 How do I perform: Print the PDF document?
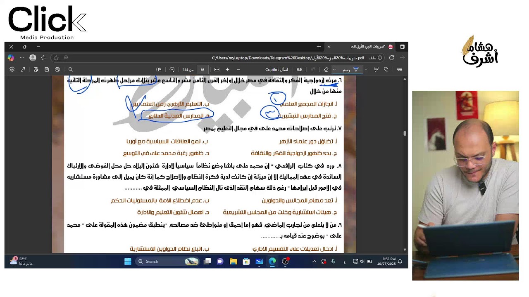57,69
